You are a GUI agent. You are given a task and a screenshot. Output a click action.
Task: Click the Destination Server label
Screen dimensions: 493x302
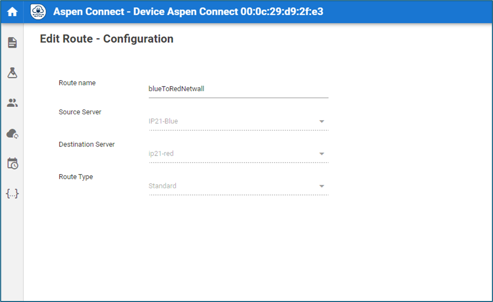pos(87,144)
